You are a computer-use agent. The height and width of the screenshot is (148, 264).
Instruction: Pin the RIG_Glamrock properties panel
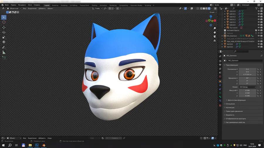point(261,56)
